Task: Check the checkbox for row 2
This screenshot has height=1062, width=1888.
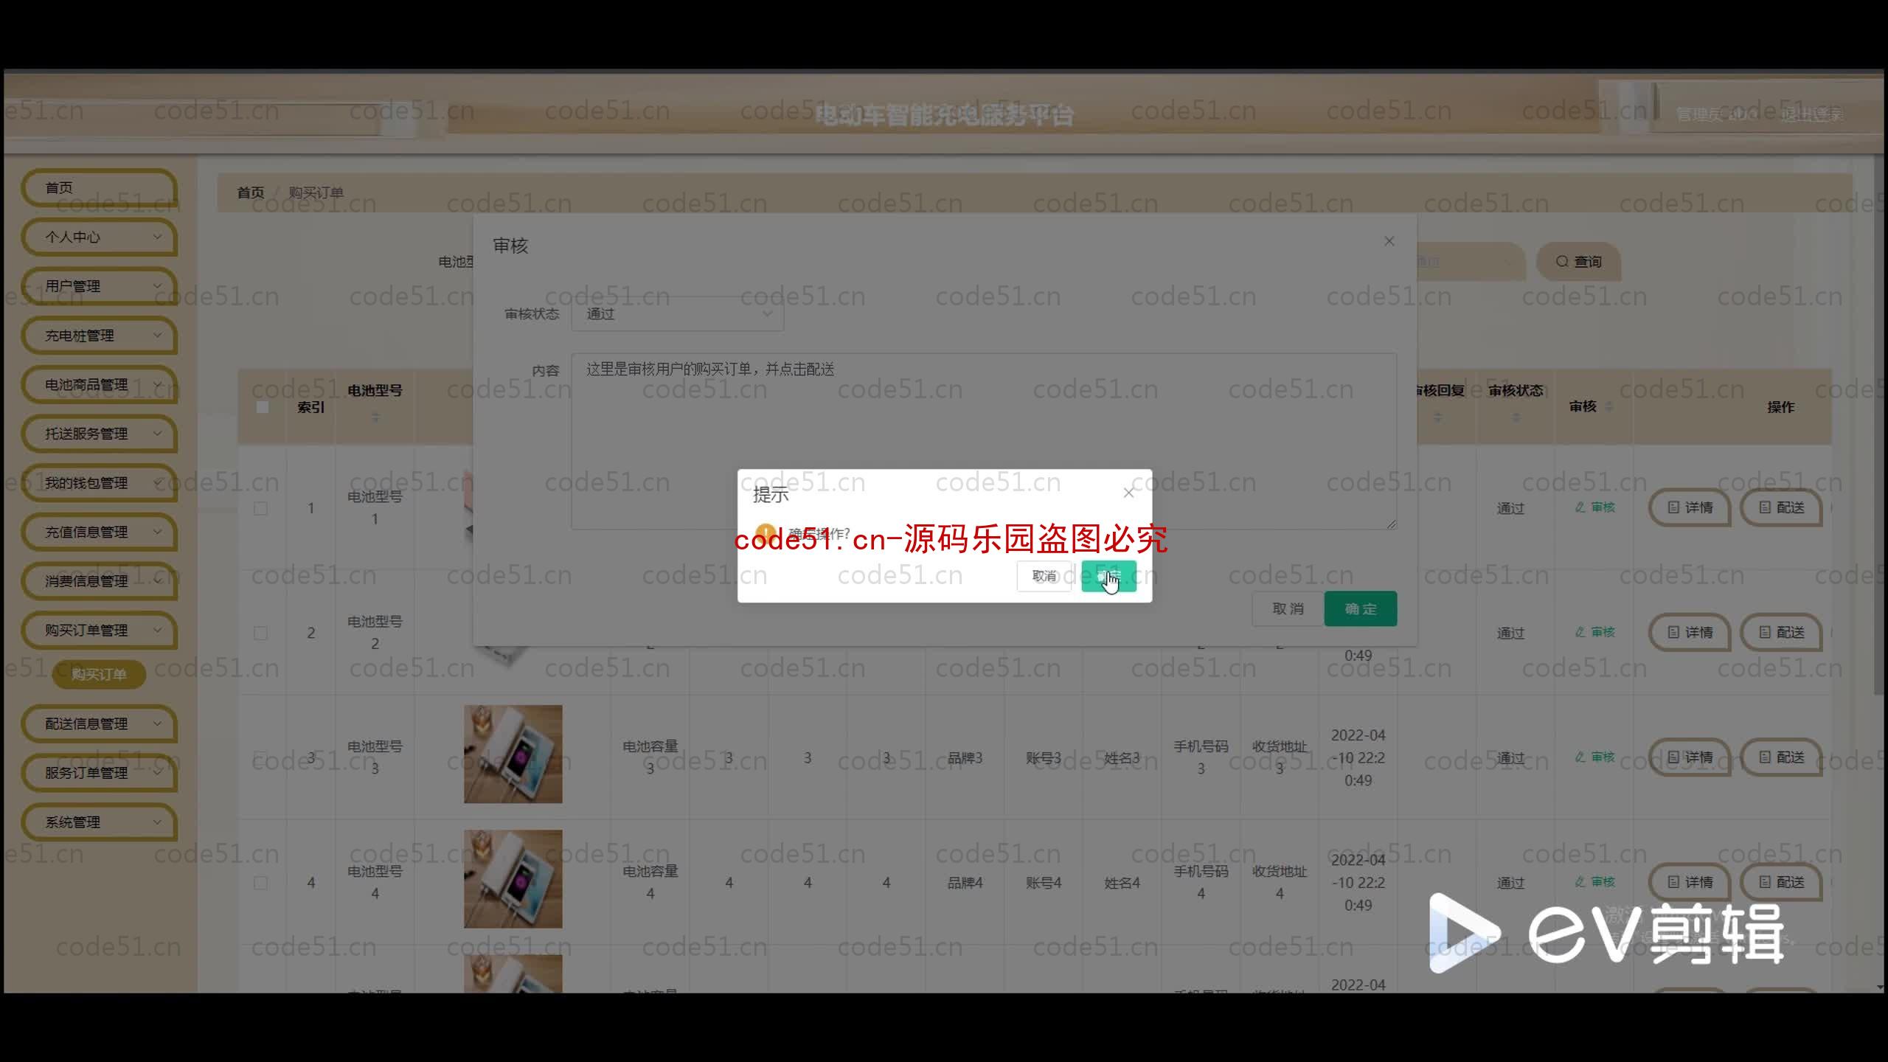Action: (260, 633)
